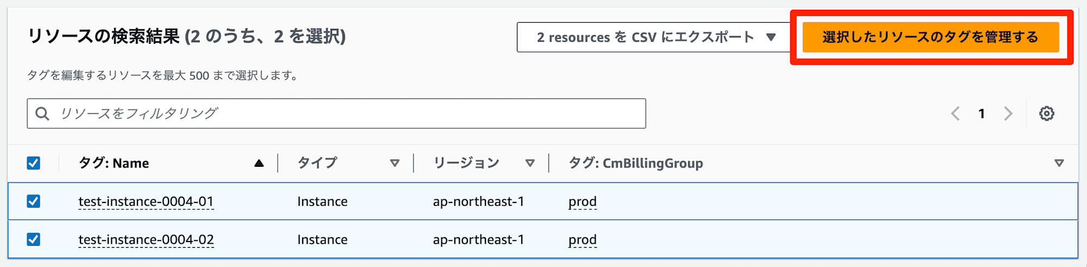Sort by the Tag: CmBillingGroup column
The width and height of the screenshot is (1087, 267).
[x=636, y=163]
